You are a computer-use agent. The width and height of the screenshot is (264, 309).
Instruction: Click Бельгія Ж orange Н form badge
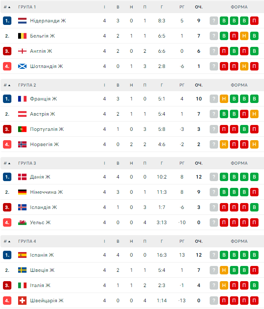tap(244, 36)
